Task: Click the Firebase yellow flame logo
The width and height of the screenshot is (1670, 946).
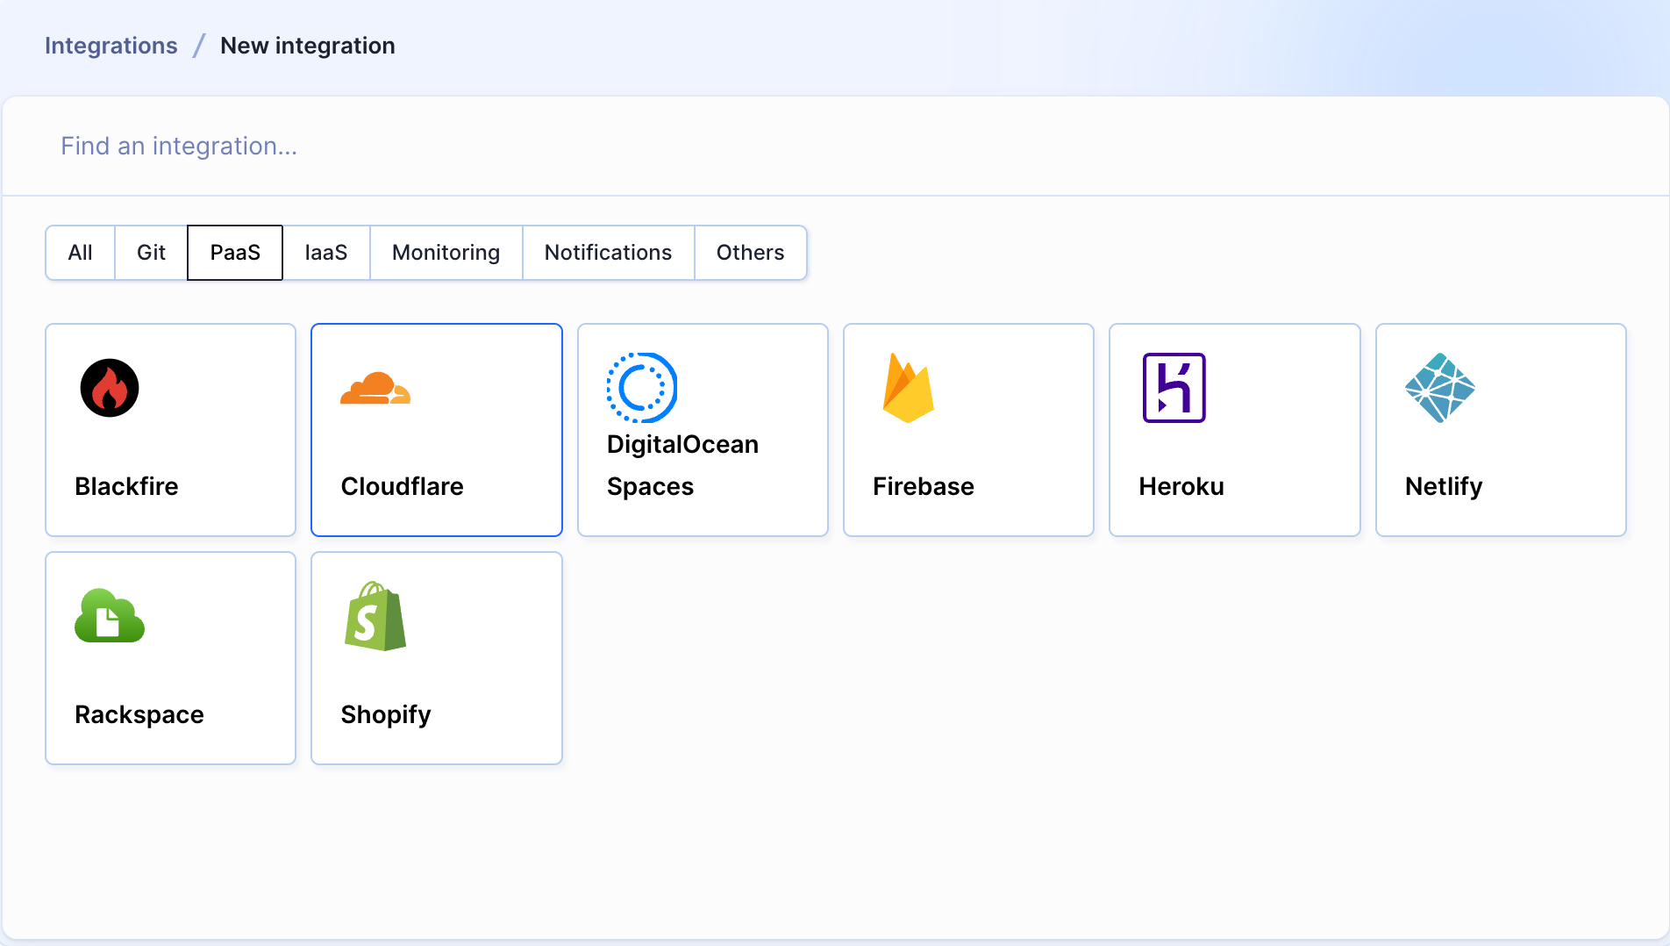Action: coord(908,388)
